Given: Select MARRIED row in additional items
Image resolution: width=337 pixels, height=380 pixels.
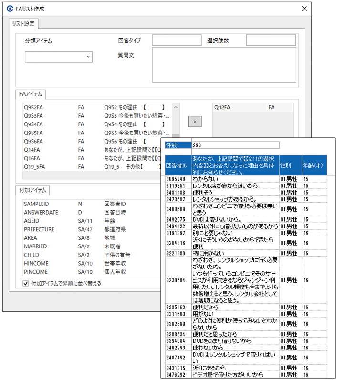Looking at the screenshot, I should point(92,246).
